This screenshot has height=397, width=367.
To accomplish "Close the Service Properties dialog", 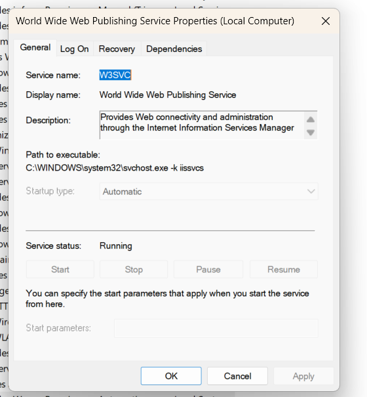I will (326, 21).
